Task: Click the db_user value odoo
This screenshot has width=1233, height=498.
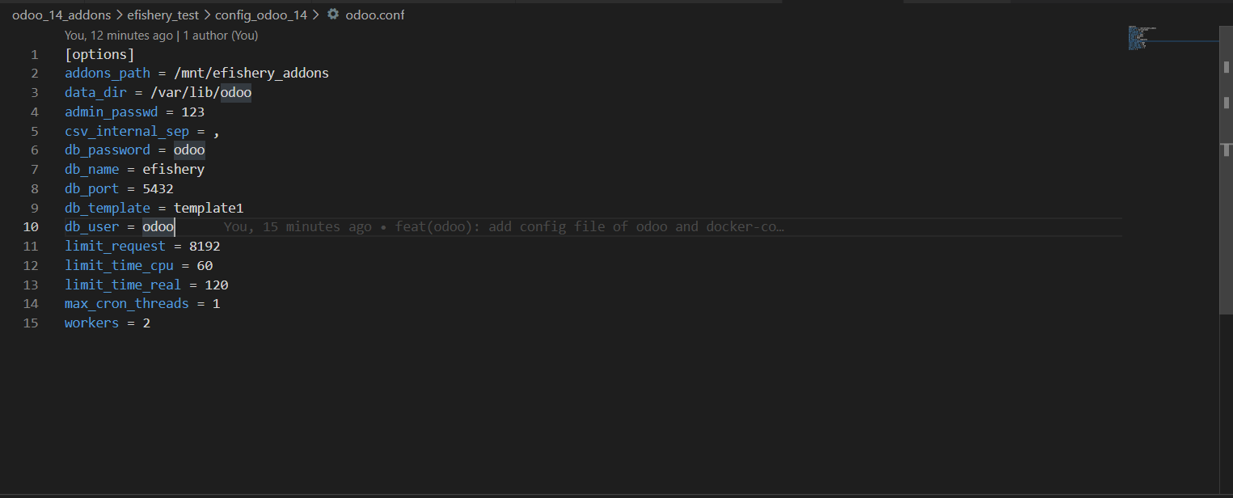Action: tap(157, 226)
